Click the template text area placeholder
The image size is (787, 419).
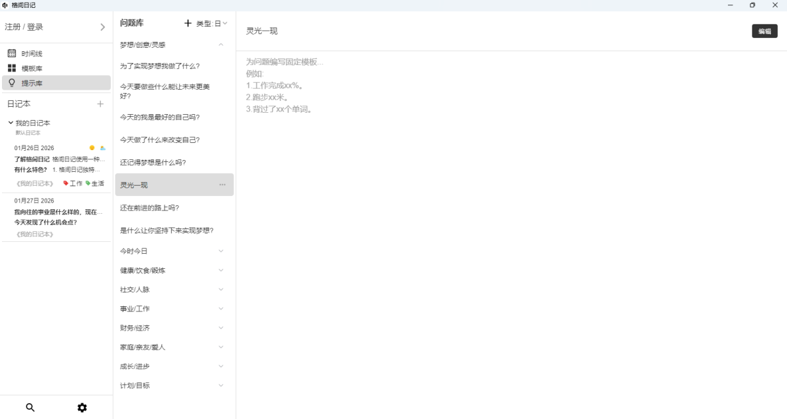tap(285, 62)
